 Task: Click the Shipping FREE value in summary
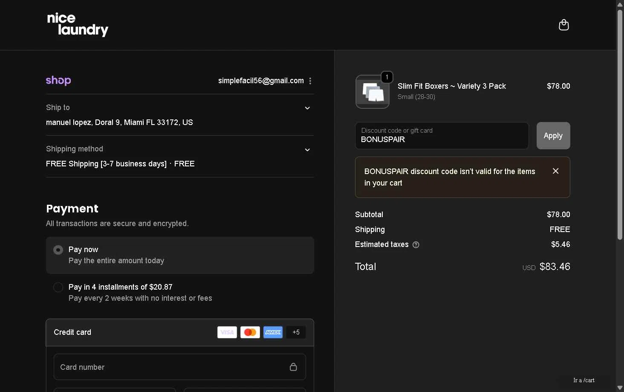[x=560, y=229]
